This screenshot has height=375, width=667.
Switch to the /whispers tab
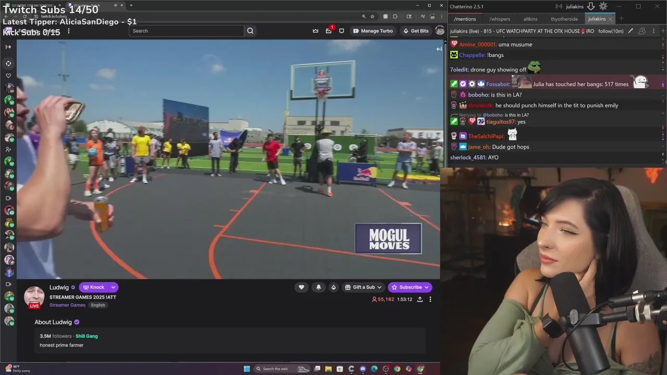(x=500, y=19)
